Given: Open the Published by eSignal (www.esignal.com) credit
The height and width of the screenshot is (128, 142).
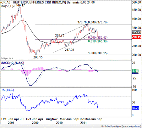Looking at the screenshot, I should (x=121, y=126).
